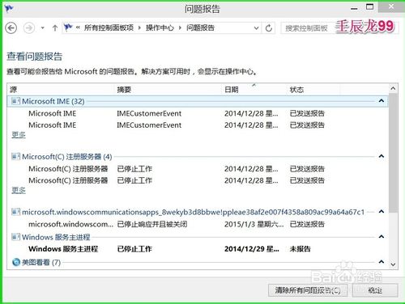Select the Microsoft(C) 注册服务器 (4) group header
Image resolution: width=405 pixels, height=304 pixels.
coord(198,157)
